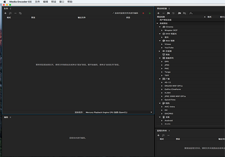Select the DNxHD MXF OP1a preset group

[x=174, y=86]
